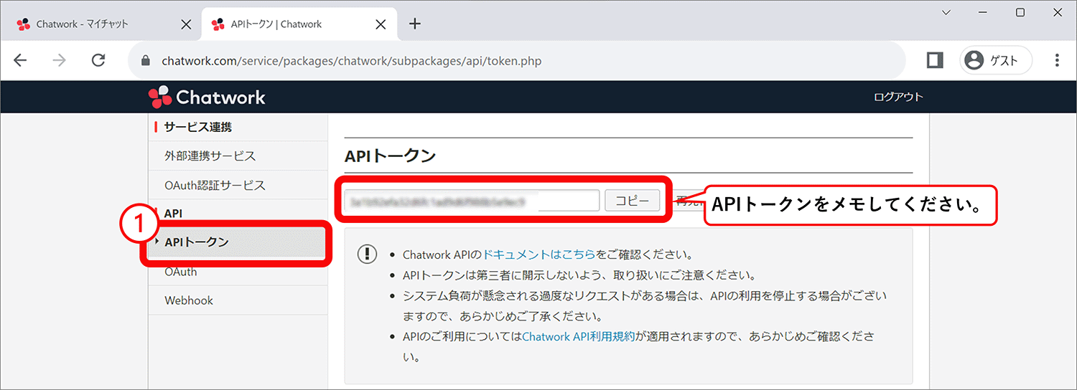
Task: Close the Chatwork マイチャット tab
Action: click(185, 24)
